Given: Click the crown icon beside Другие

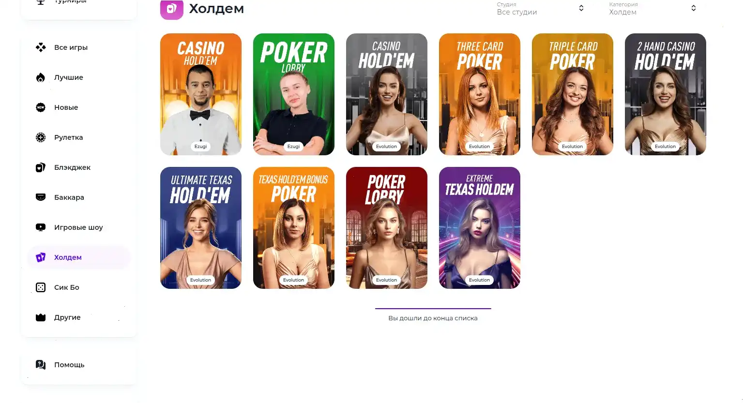Looking at the screenshot, I should click(x=41, y=317).
